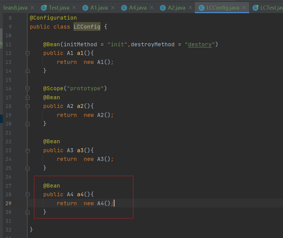The image size is (283, 238).
Task: Click the a4 method name
Action: pyautogui.click(x=80, y=194)
